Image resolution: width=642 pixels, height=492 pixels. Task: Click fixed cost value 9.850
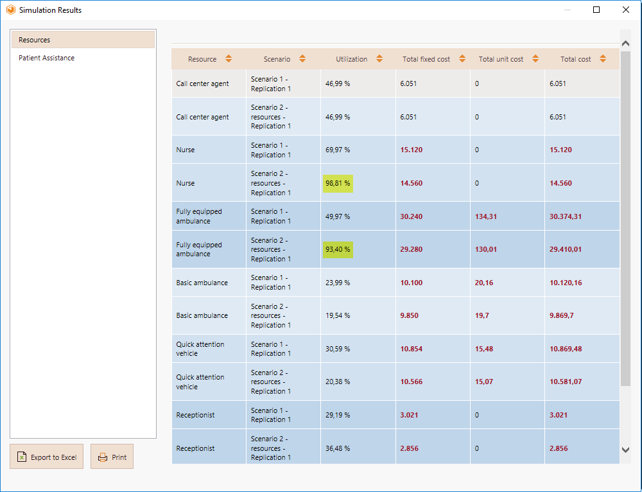pos(410,315)
